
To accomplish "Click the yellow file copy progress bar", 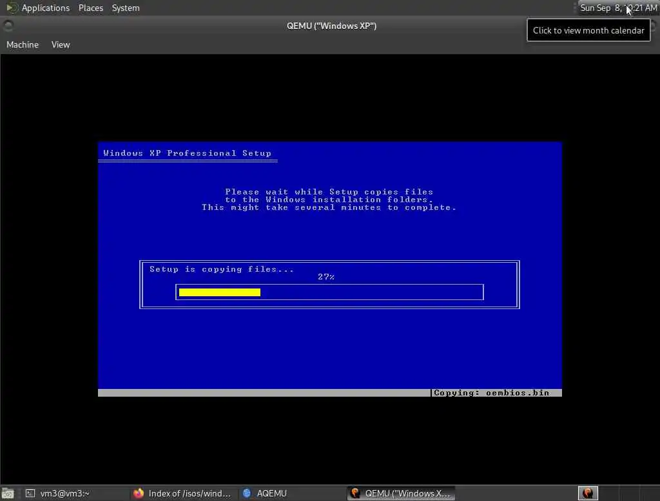I will [220, 292].
